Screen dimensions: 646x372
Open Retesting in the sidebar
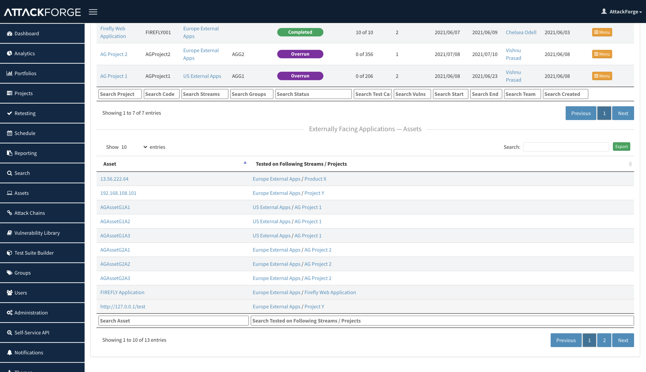click(x=25, y=113)
